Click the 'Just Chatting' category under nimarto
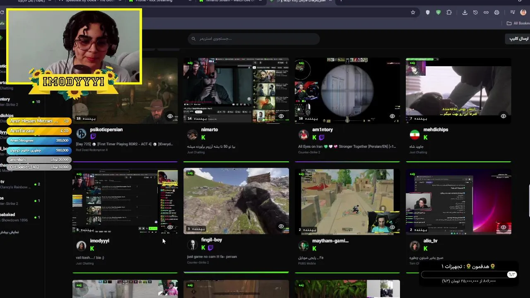This screenshot has height=298, width=530. click(196, 152)
